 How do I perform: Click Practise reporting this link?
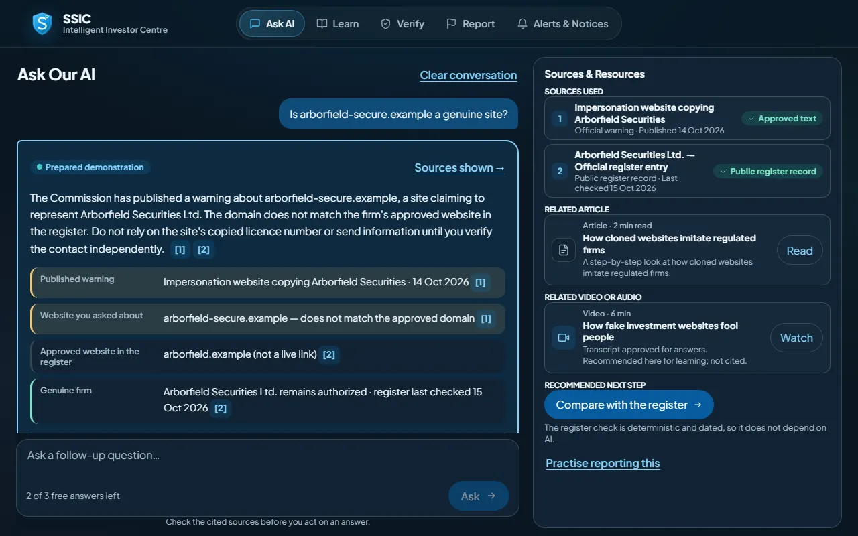pos(603,463)
